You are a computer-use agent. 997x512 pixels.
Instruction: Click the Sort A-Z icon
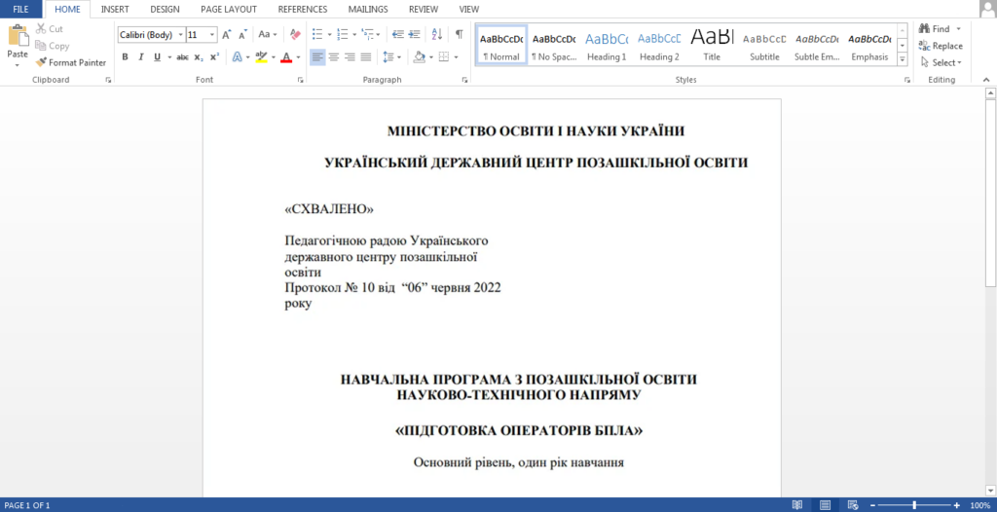pos(437,34)
